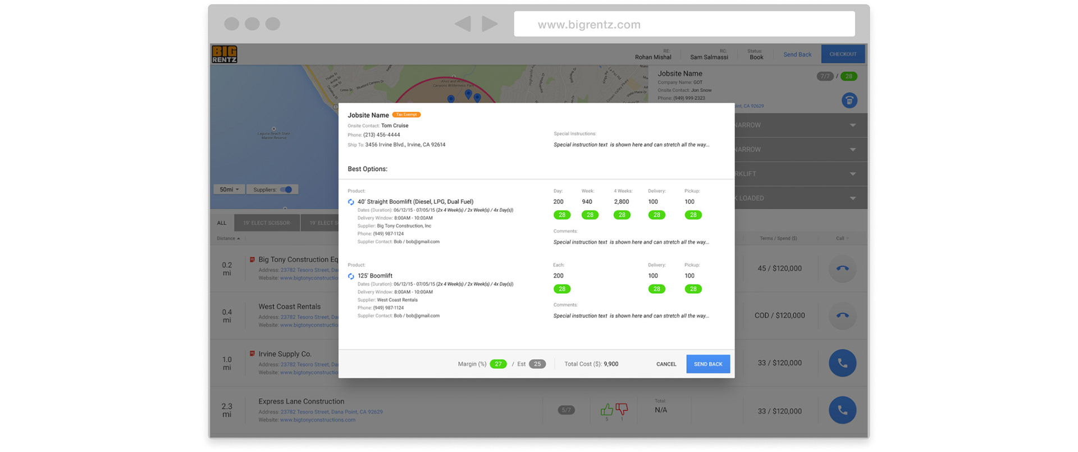The height and width of the screenshot is (452, 1078).
Task: Click onsite contact 'Tom Cruise'
Action: pos(395,126)
